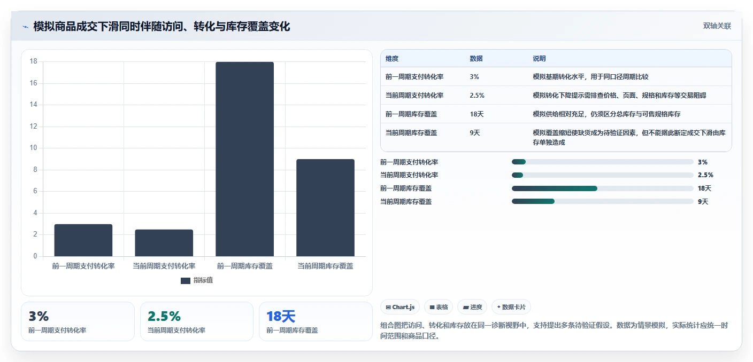Click the 3% data card
Image resolution: width=753 pixels, height=362 pixels.
pyautogui.click(x=78, y=321)
